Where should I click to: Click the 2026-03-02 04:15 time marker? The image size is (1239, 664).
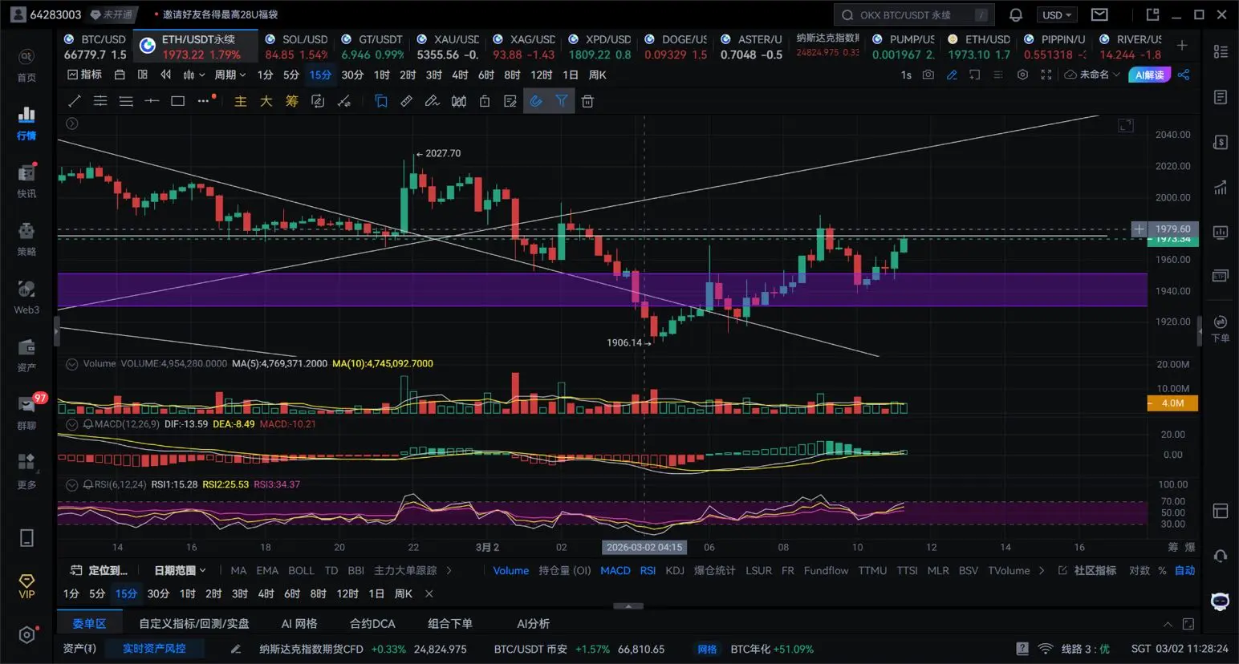tap(644, 547)
